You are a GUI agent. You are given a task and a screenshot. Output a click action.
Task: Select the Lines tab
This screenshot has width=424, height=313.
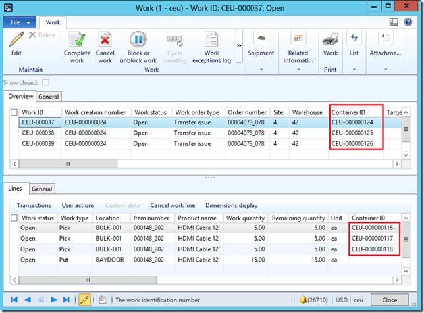[15, 189]
